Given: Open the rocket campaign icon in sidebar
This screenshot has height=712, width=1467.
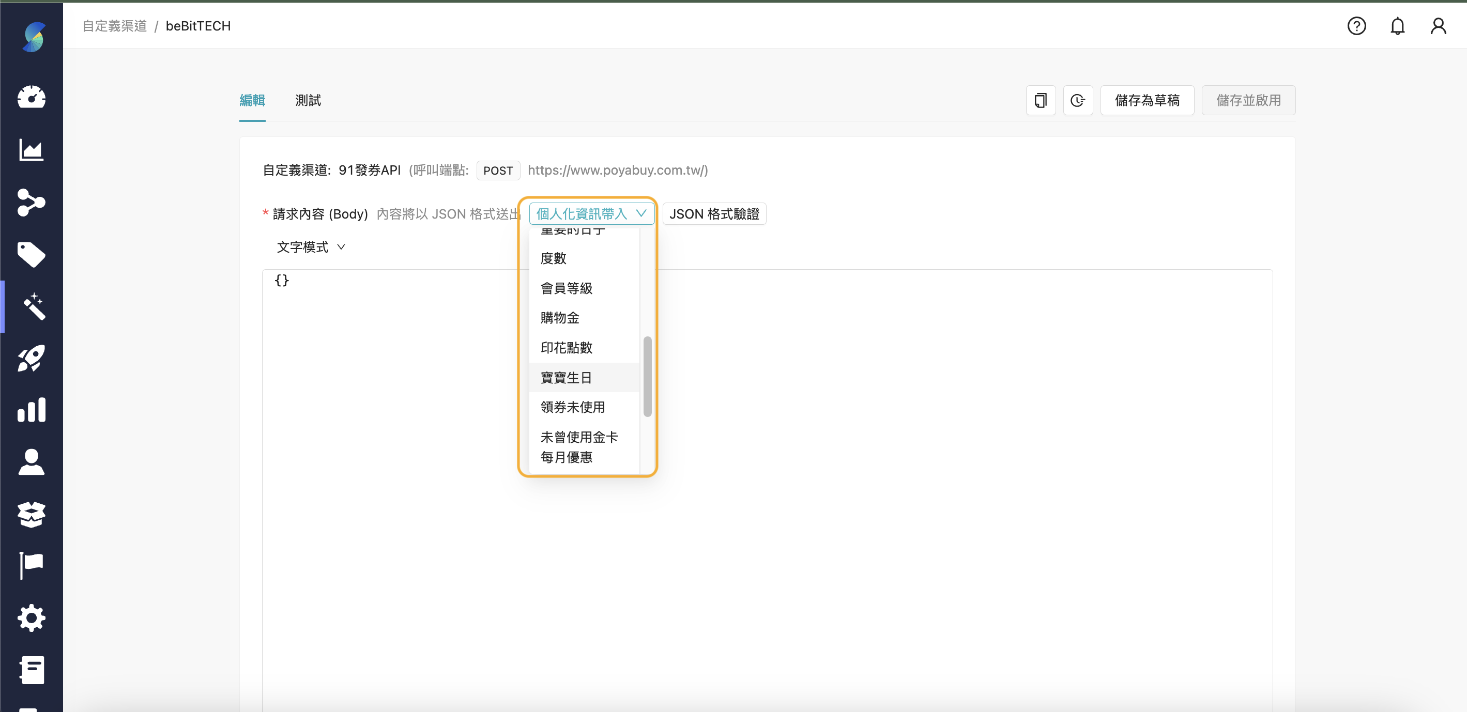Looking at the screenshot, I should [x=32, y=358].
